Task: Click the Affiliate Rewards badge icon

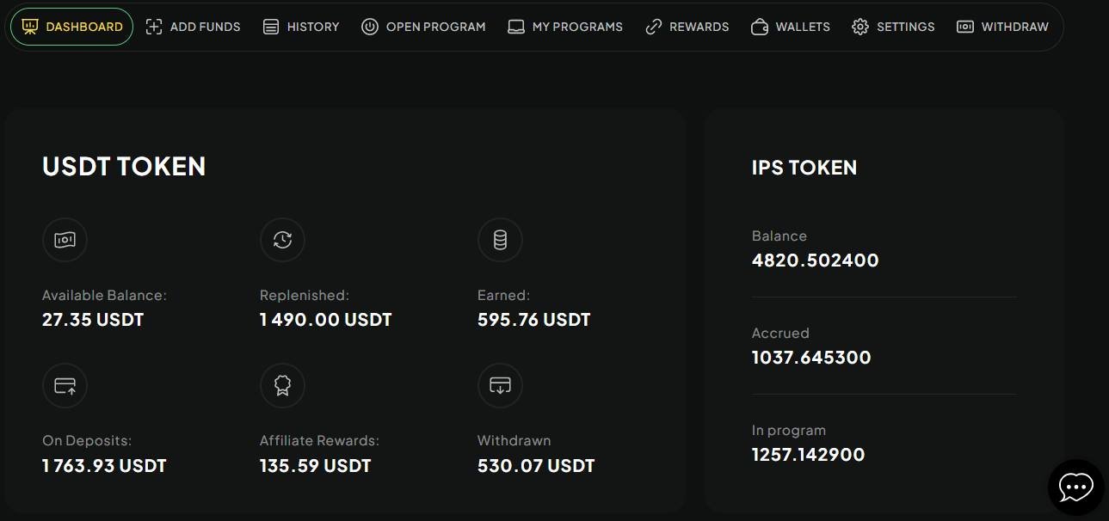Action: [282, 386]
